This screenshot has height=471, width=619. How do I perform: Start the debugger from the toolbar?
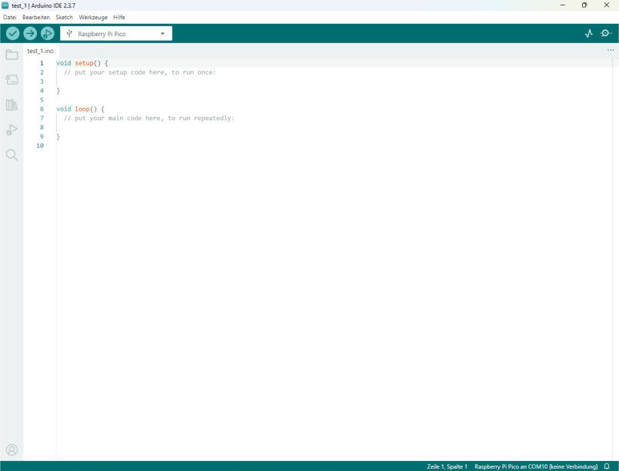48,33
